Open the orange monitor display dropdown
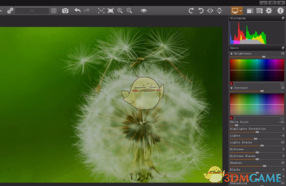Screen dimensions: 286x186 tap(237, 11)
